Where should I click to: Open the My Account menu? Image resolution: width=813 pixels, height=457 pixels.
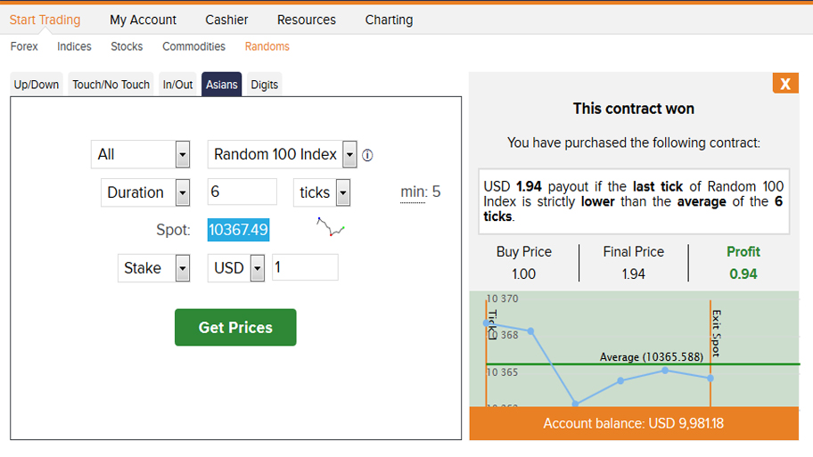144,20
